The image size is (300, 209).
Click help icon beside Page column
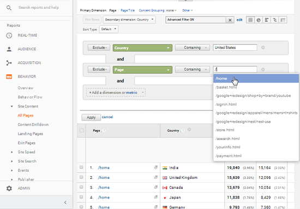[104, 131]
